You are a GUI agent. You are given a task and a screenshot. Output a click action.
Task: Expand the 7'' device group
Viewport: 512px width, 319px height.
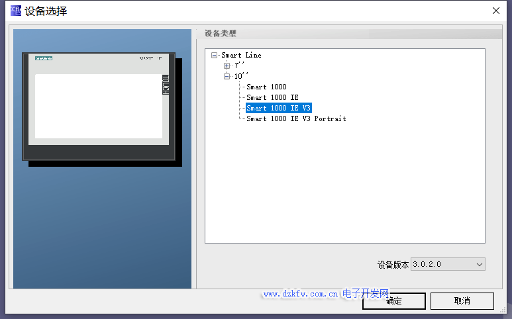pyautogui.click(x=227, y=66)
